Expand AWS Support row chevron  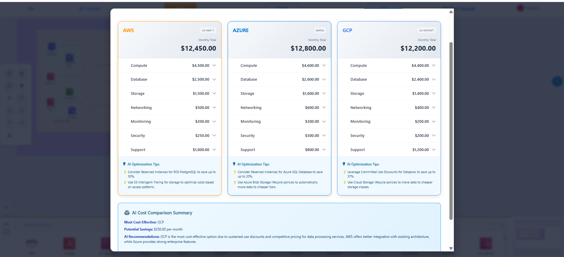pyautogui.click(x=214, y=150)
